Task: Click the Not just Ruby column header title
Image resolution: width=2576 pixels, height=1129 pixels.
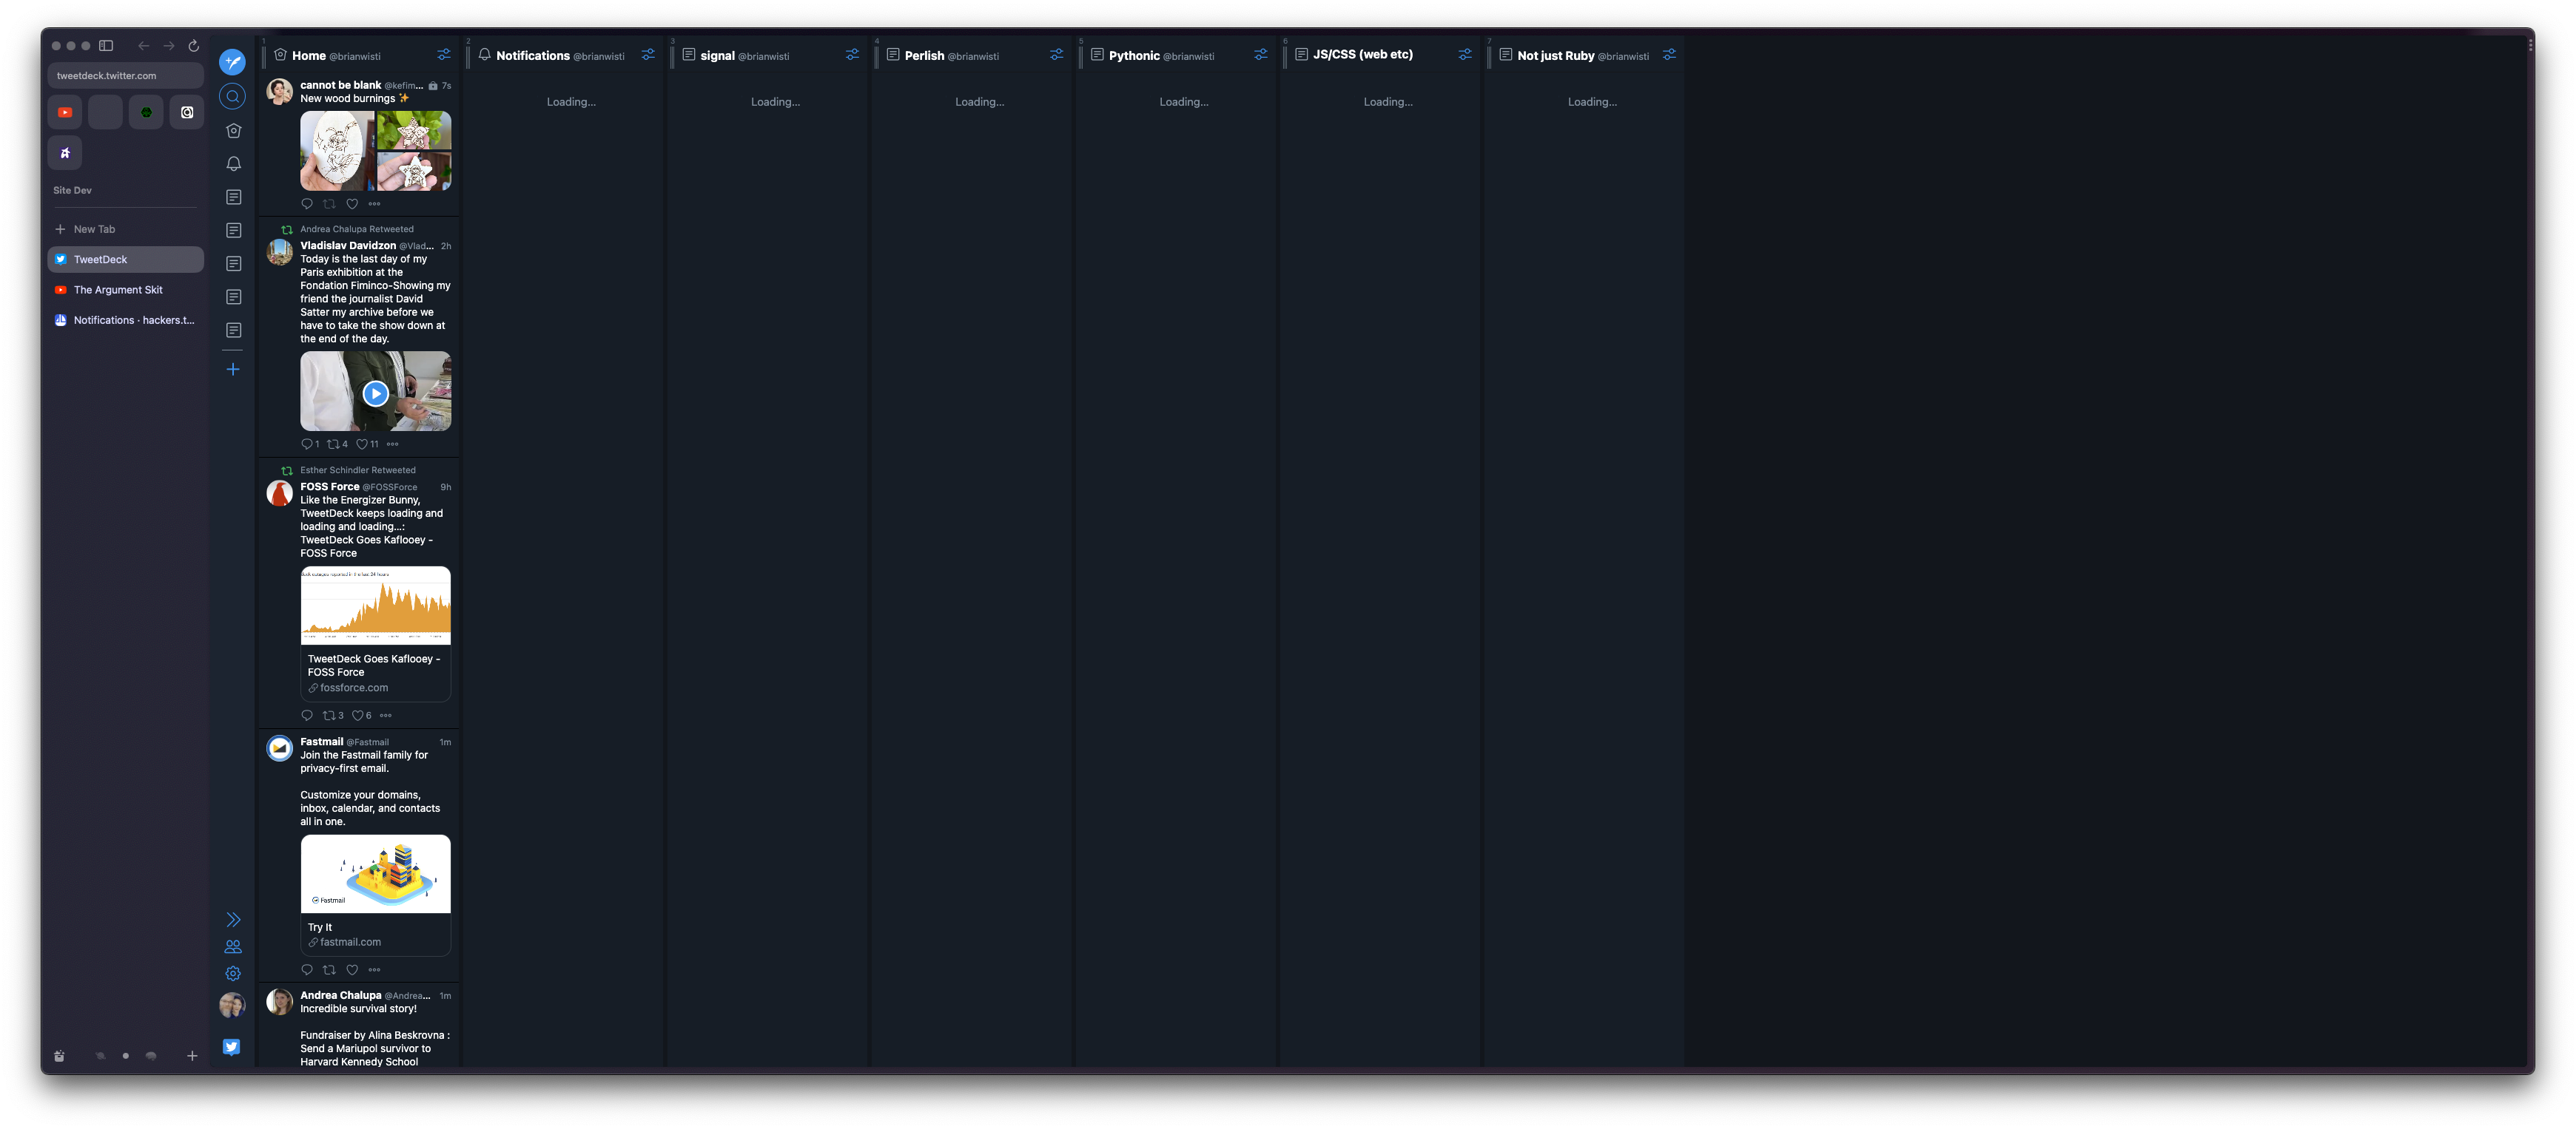Action: coord(1555,56)
